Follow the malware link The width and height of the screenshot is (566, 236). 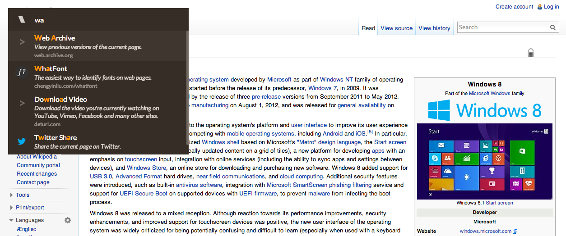tap(319, 194)
